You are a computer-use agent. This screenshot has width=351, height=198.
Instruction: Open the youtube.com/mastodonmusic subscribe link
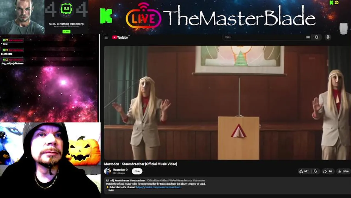tap(159, 187)
